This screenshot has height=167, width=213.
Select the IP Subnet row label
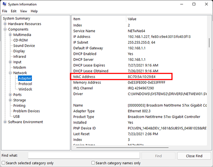(x=81, y=42)
